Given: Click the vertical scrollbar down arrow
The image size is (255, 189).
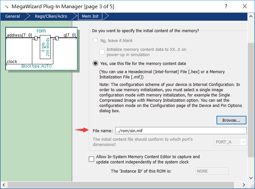Looking at the screenshot, I should tap(251, 178).
